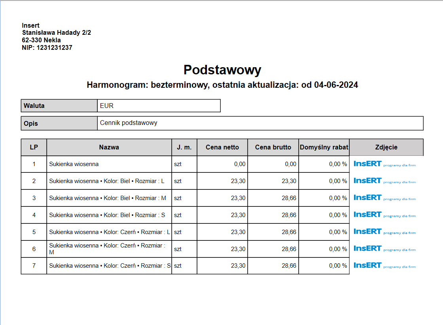The height and width of the screenshot is (325, 443).
Task: Click the 'Waluta' label cell
Action: (x=59, y=106)
